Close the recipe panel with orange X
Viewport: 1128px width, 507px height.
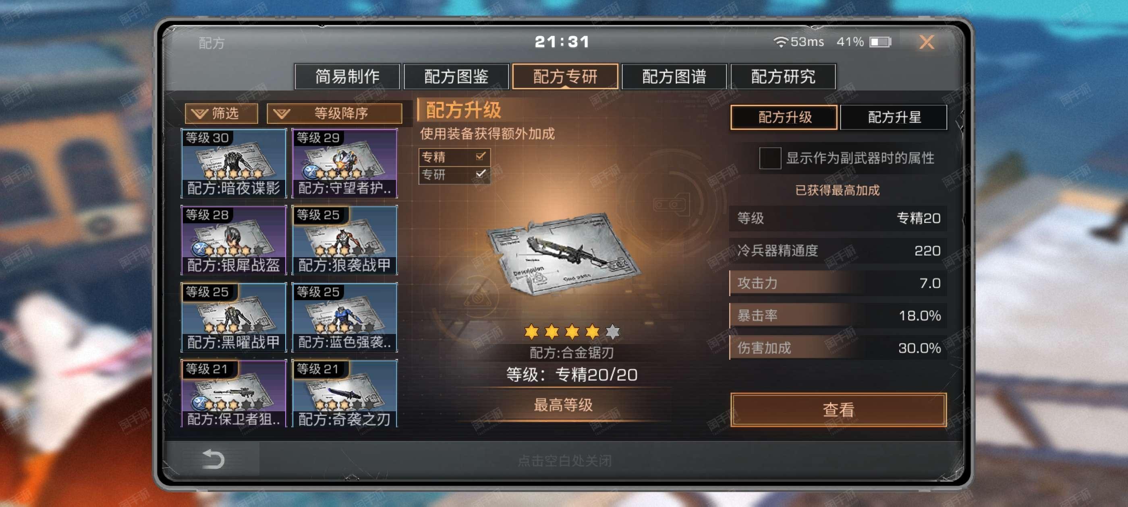pos(927,42)
